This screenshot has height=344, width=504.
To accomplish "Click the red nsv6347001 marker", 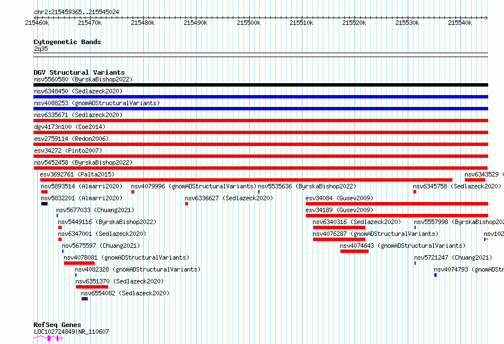I will (60, 239).
